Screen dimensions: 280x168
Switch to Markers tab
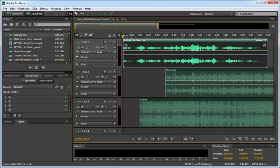[48, 76]
